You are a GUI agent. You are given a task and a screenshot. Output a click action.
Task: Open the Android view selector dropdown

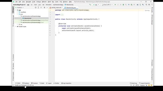click(19, 8)
